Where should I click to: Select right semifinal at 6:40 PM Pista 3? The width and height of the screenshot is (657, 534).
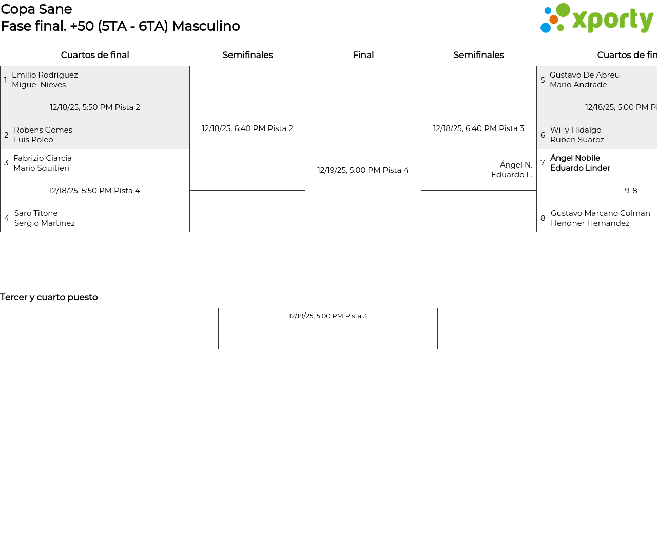click(478, 128)
